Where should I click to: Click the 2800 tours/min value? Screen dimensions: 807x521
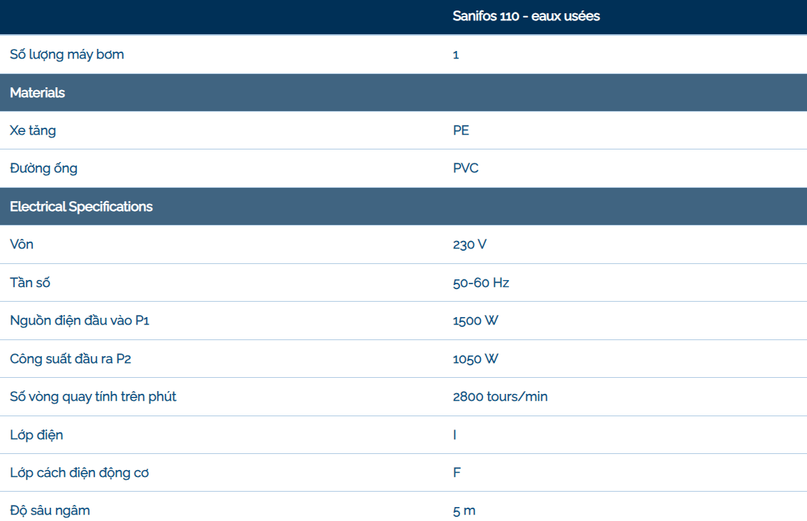[x=500, y=397]
